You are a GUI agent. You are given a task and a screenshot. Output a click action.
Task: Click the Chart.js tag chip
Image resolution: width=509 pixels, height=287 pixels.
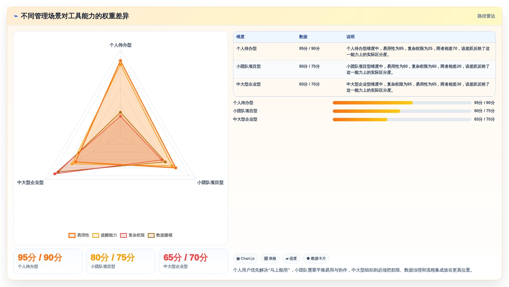click(246, 259)
